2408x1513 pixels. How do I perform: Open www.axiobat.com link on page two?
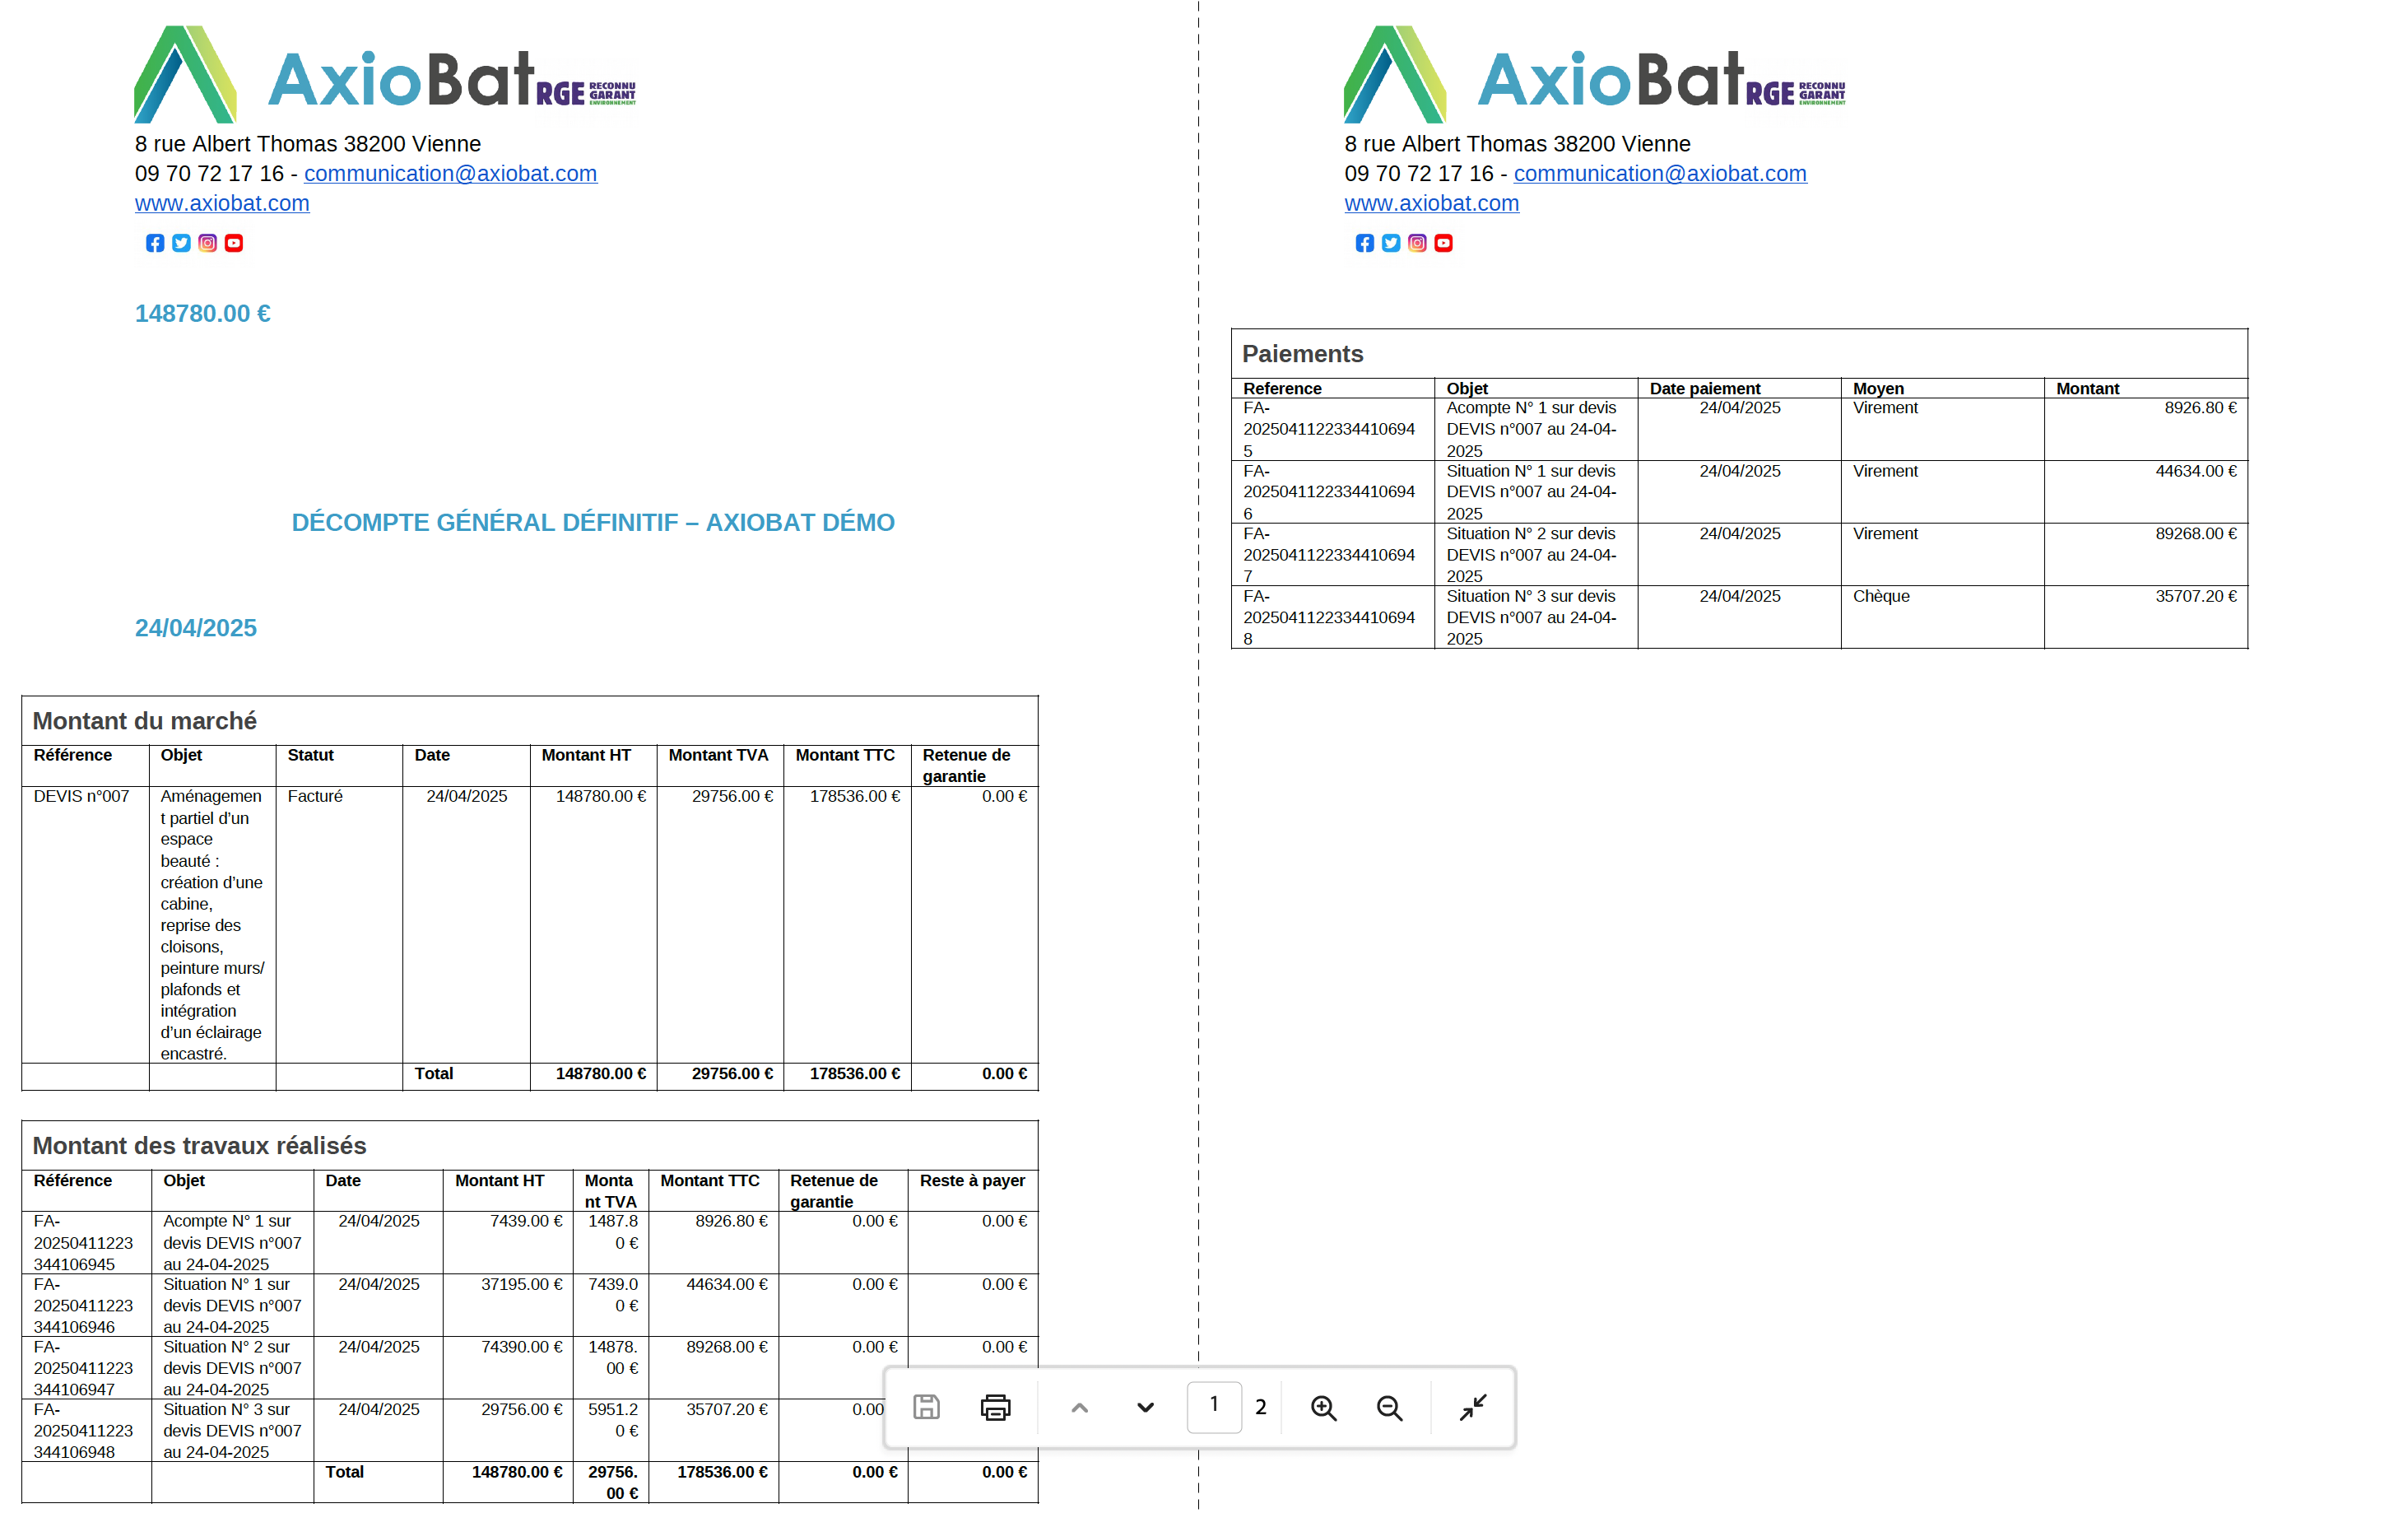click(x=1431, y=204)
